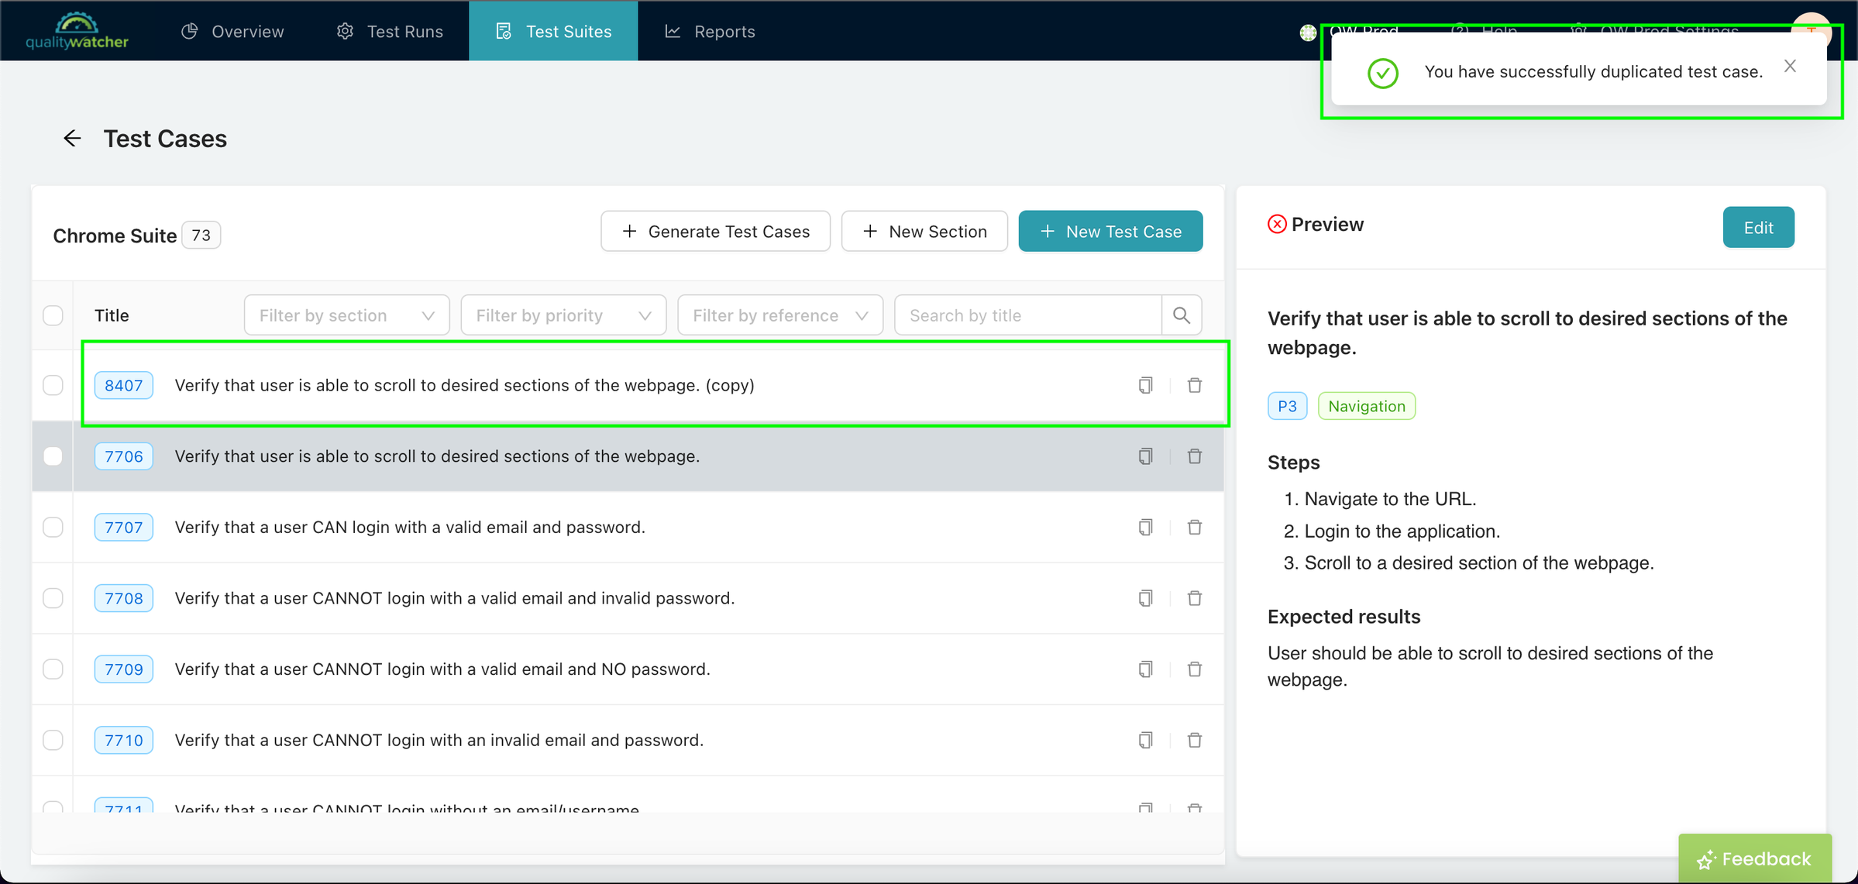Click New Section button

924,232
